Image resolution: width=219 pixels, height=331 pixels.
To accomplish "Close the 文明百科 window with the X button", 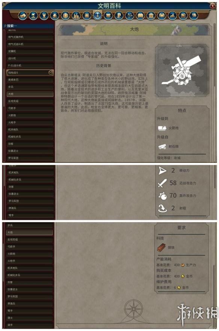I will [213, 6].
